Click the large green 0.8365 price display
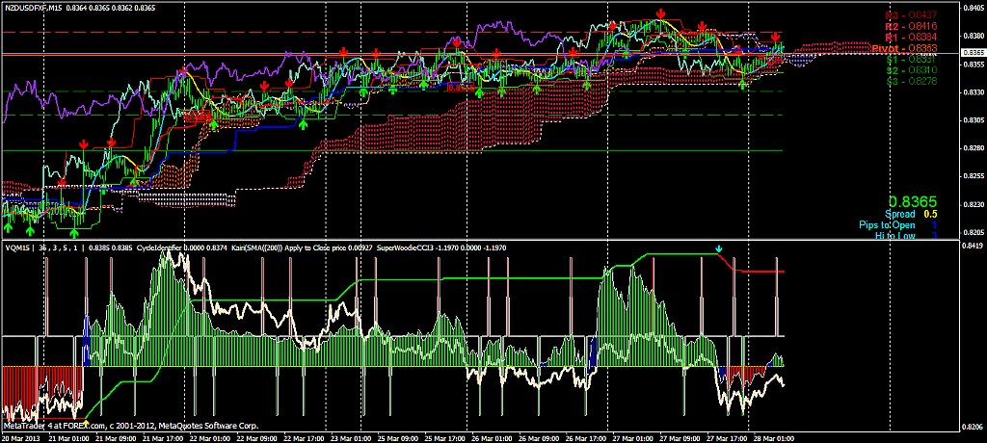Screen dimensions: 987x443 [911, 203]
